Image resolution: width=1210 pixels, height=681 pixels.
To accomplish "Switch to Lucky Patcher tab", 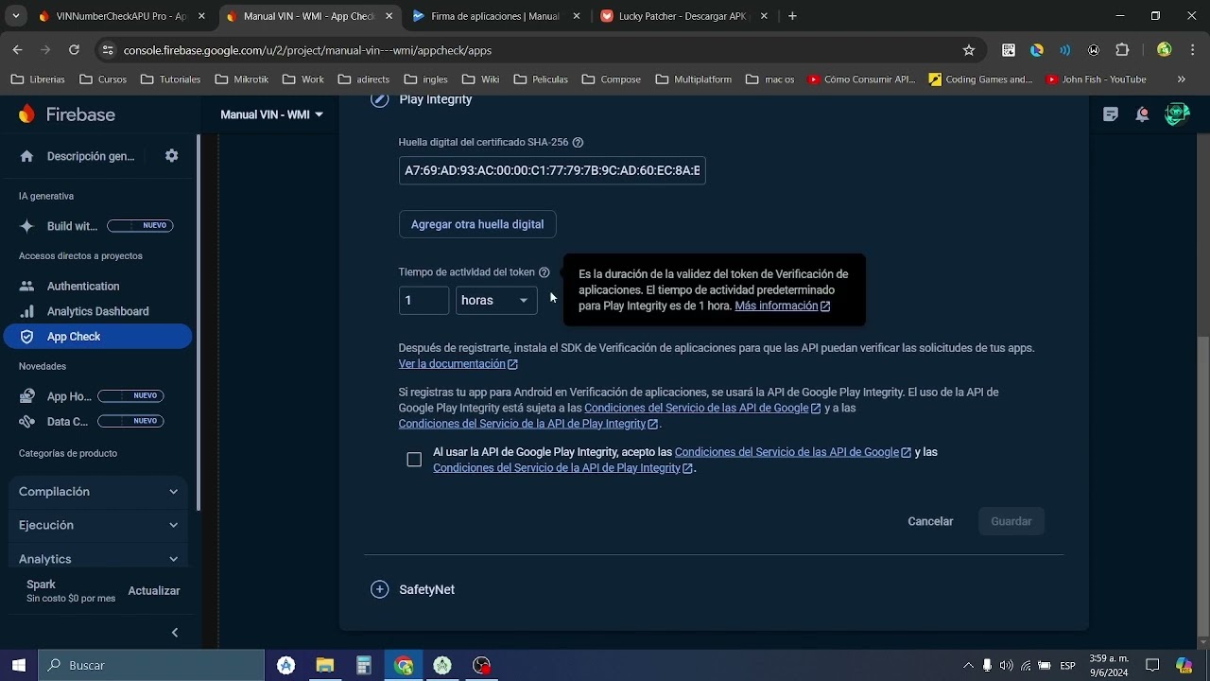I will [683, 16].
